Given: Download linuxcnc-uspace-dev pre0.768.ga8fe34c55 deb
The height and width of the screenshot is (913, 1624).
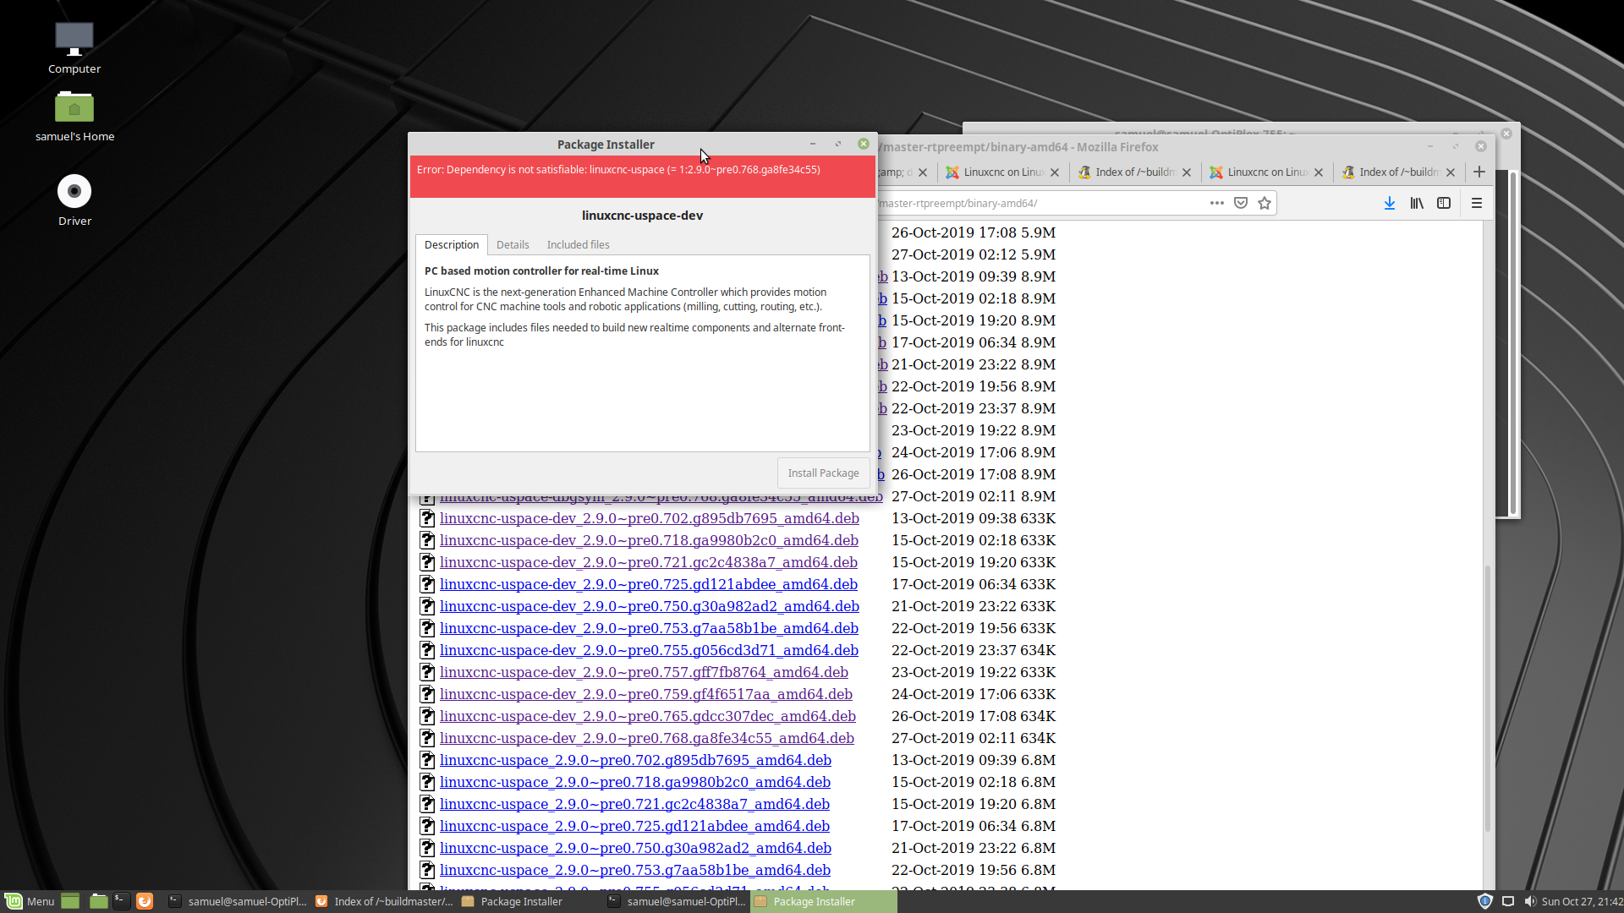Looking at the screenshot, I should coord(646,738).
